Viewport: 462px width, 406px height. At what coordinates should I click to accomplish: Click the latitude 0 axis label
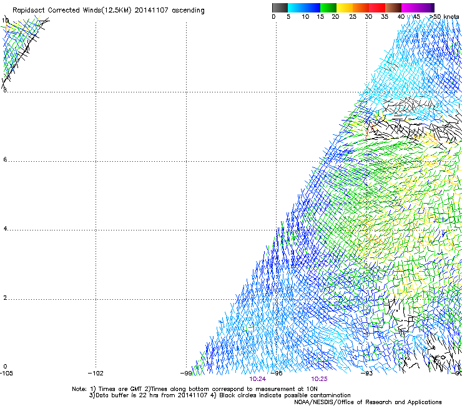point(5,367)
